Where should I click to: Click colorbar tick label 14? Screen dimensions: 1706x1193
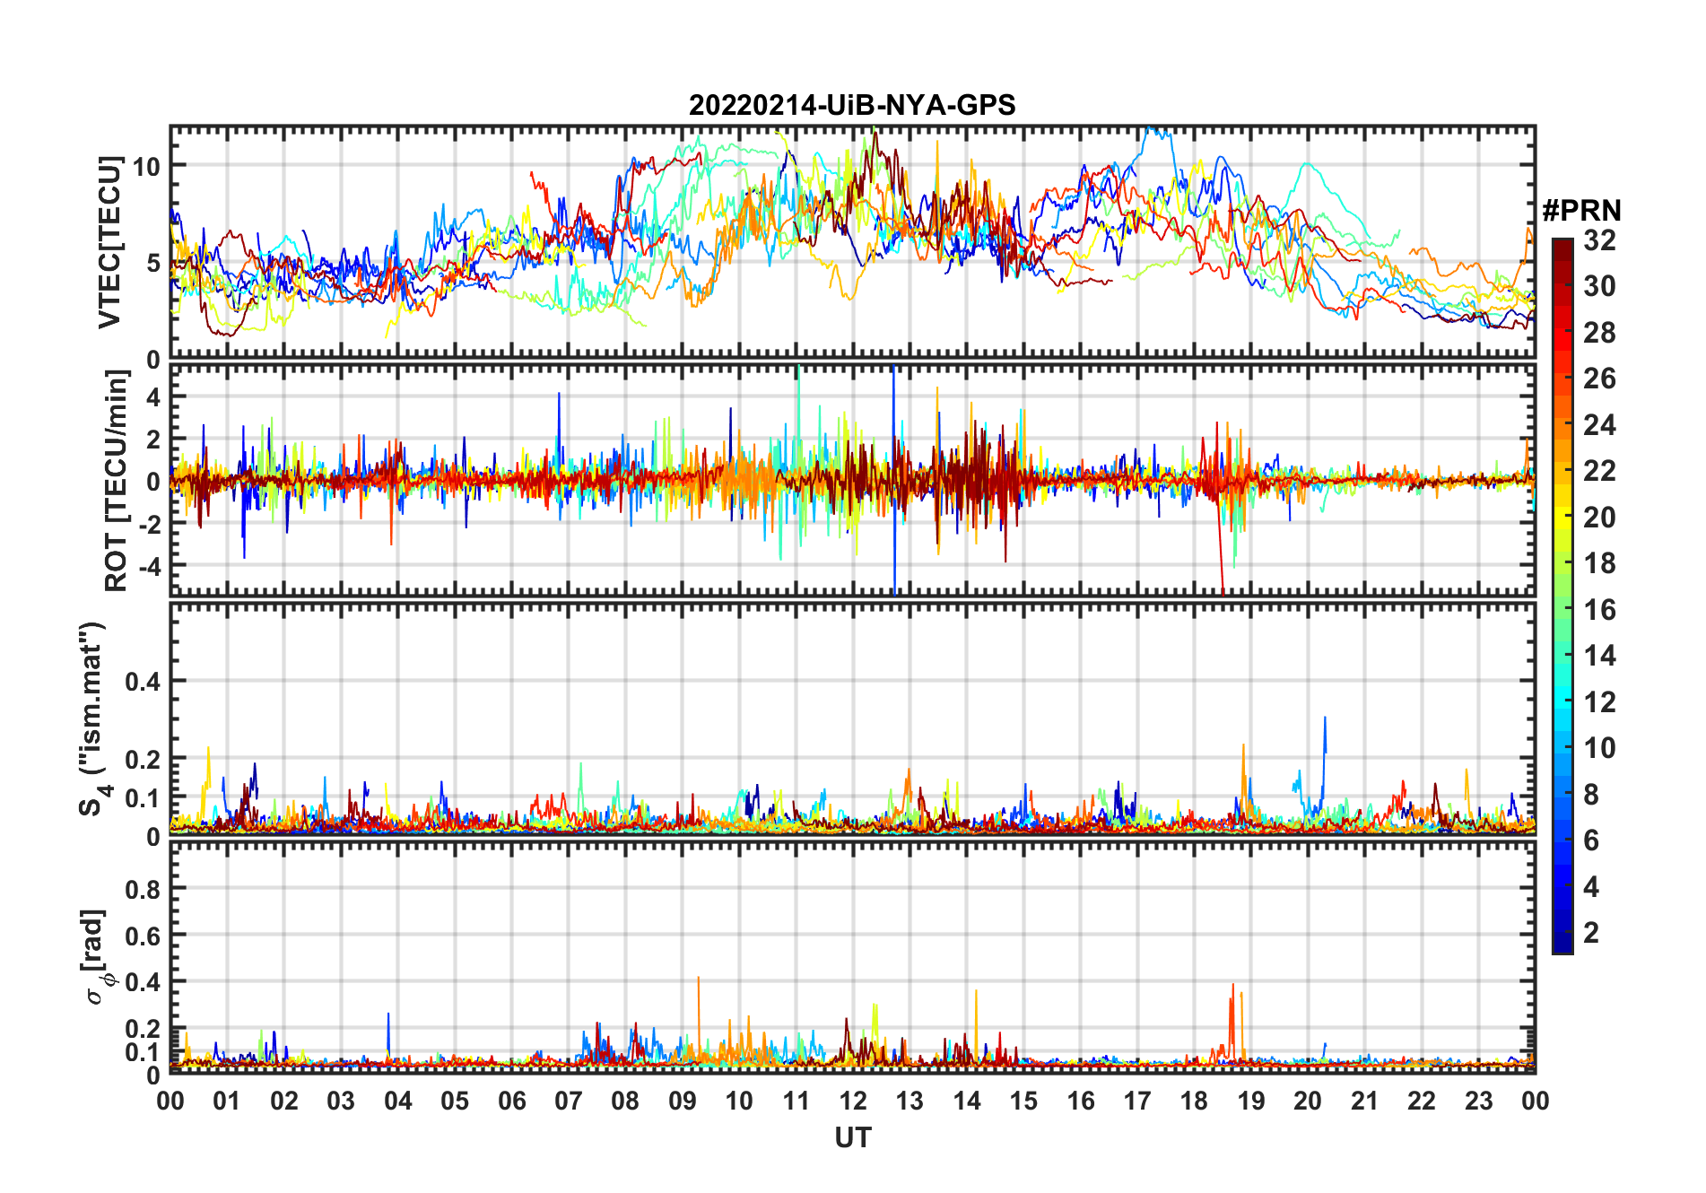click(1599, 656)
